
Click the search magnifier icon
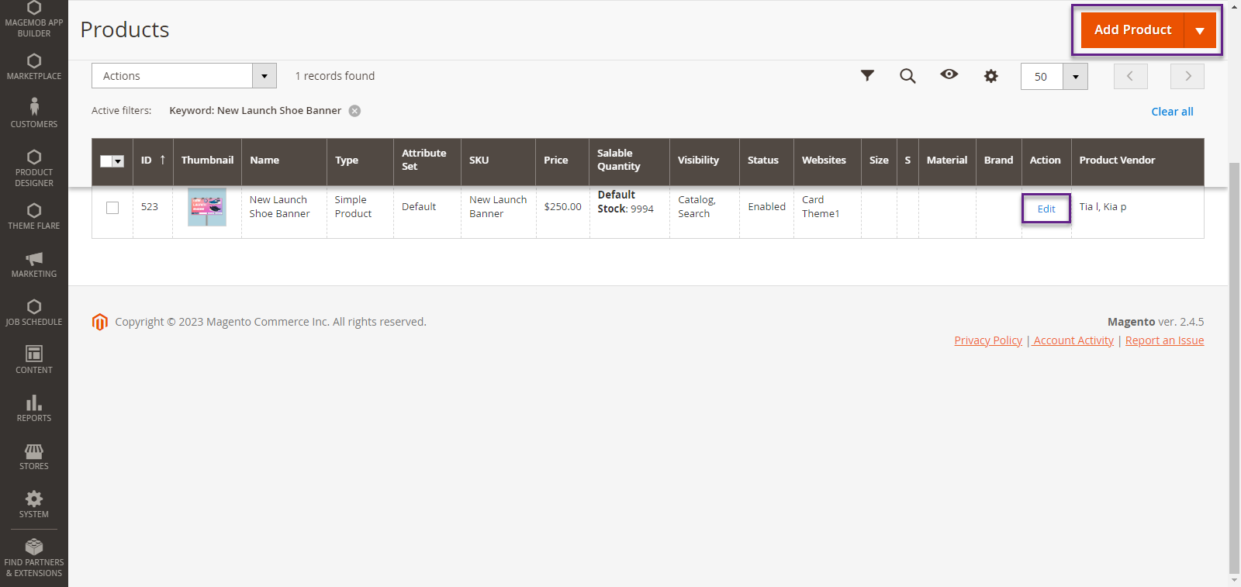click(x=907, y=75)
